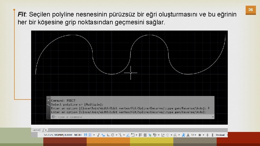Open command line customize wrench icon
Image resolution: width=260 pixels, height=146 pixels.
[48, 104]
